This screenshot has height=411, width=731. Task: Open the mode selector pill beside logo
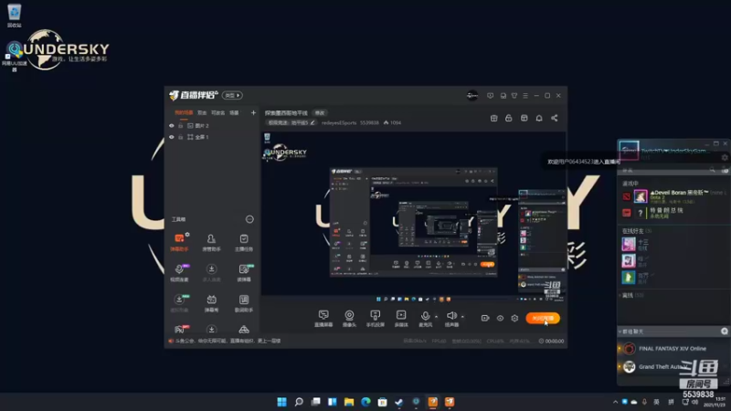coord(232,96)
